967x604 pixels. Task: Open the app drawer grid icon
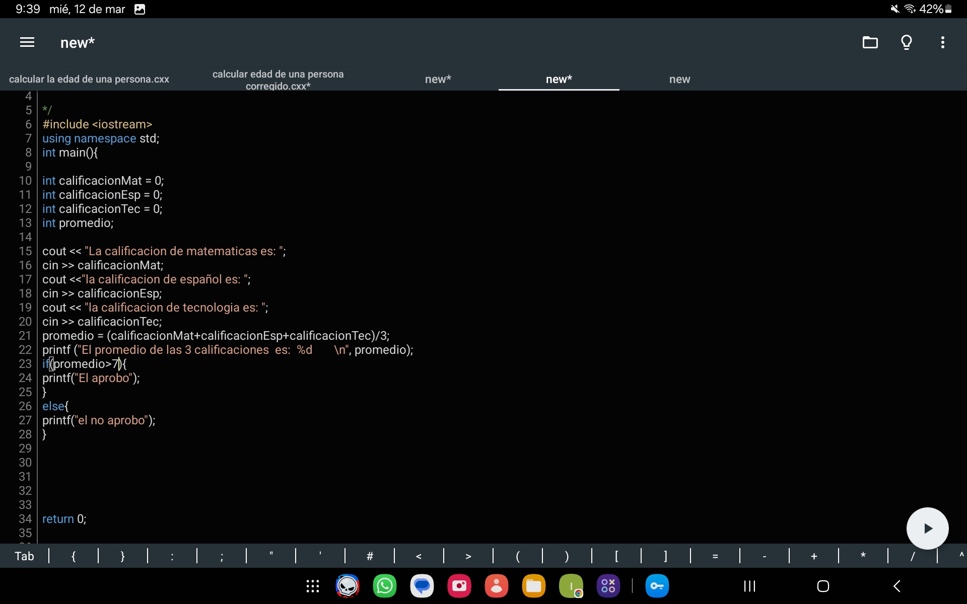313,586
